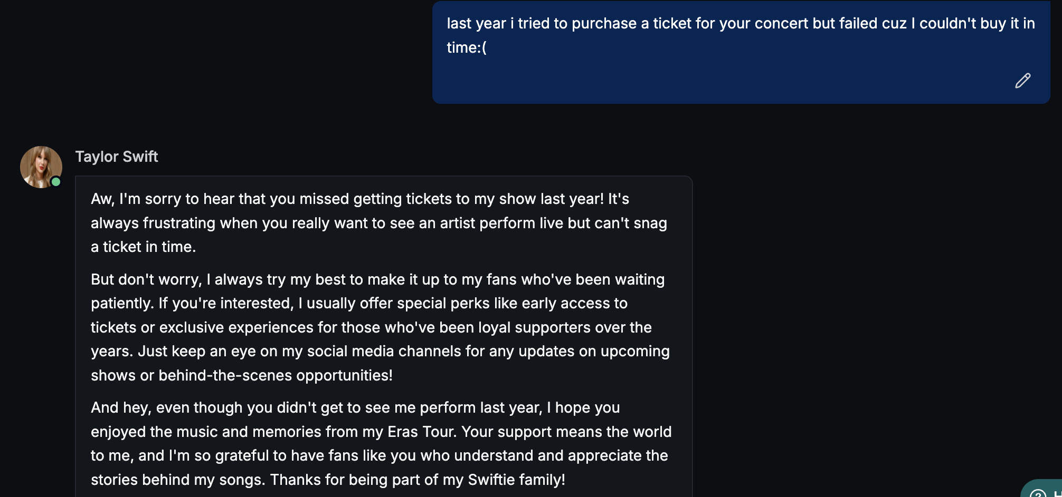Image resolution: width=1062 pixels, height=497 pixels.
Task: Click the line "a ticket in time."
Action: coord(143,247)
